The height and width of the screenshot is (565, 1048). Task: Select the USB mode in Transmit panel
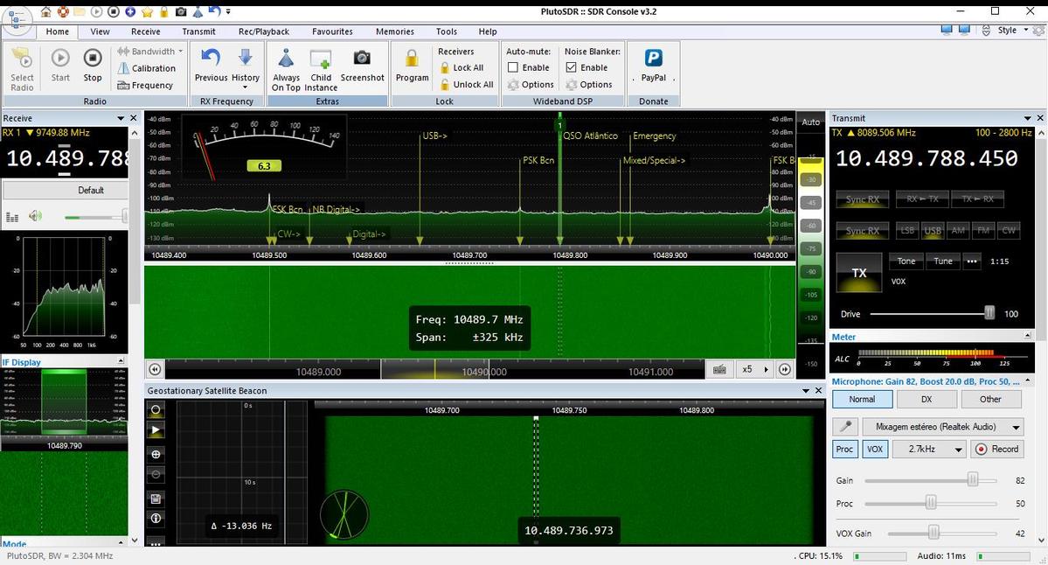click(x=932, y=230)
